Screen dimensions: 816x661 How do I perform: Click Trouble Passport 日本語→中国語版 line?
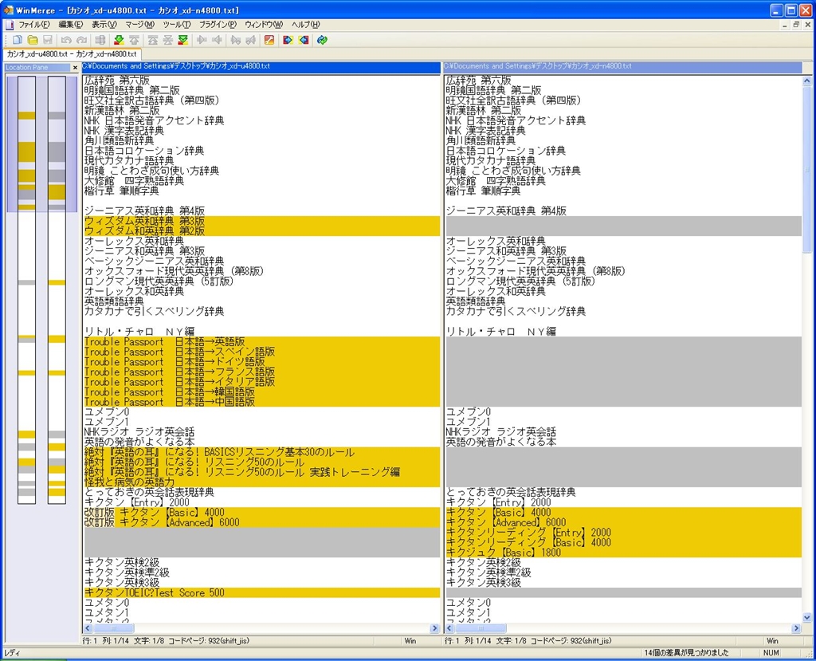pos(261,402)
